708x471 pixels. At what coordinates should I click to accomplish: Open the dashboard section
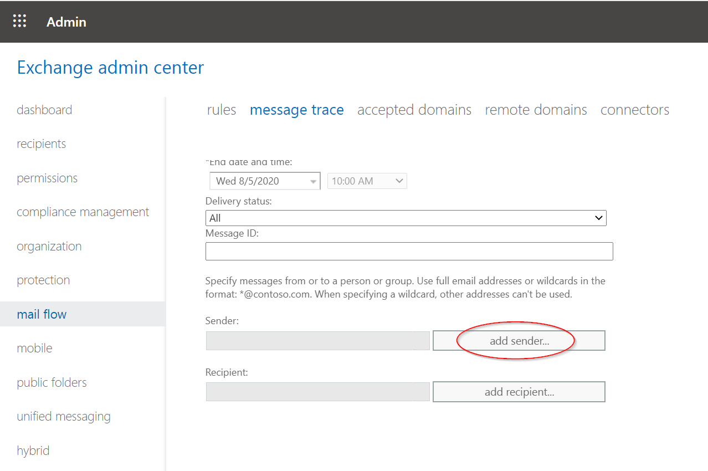click(x=44, y=110)
